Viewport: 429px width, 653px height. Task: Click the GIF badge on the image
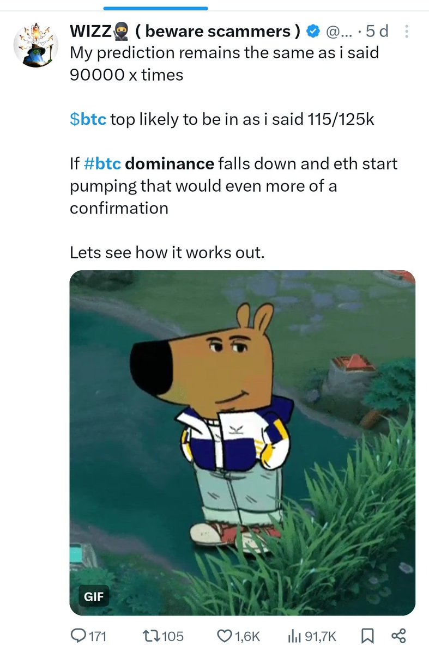tap(94, 596)
